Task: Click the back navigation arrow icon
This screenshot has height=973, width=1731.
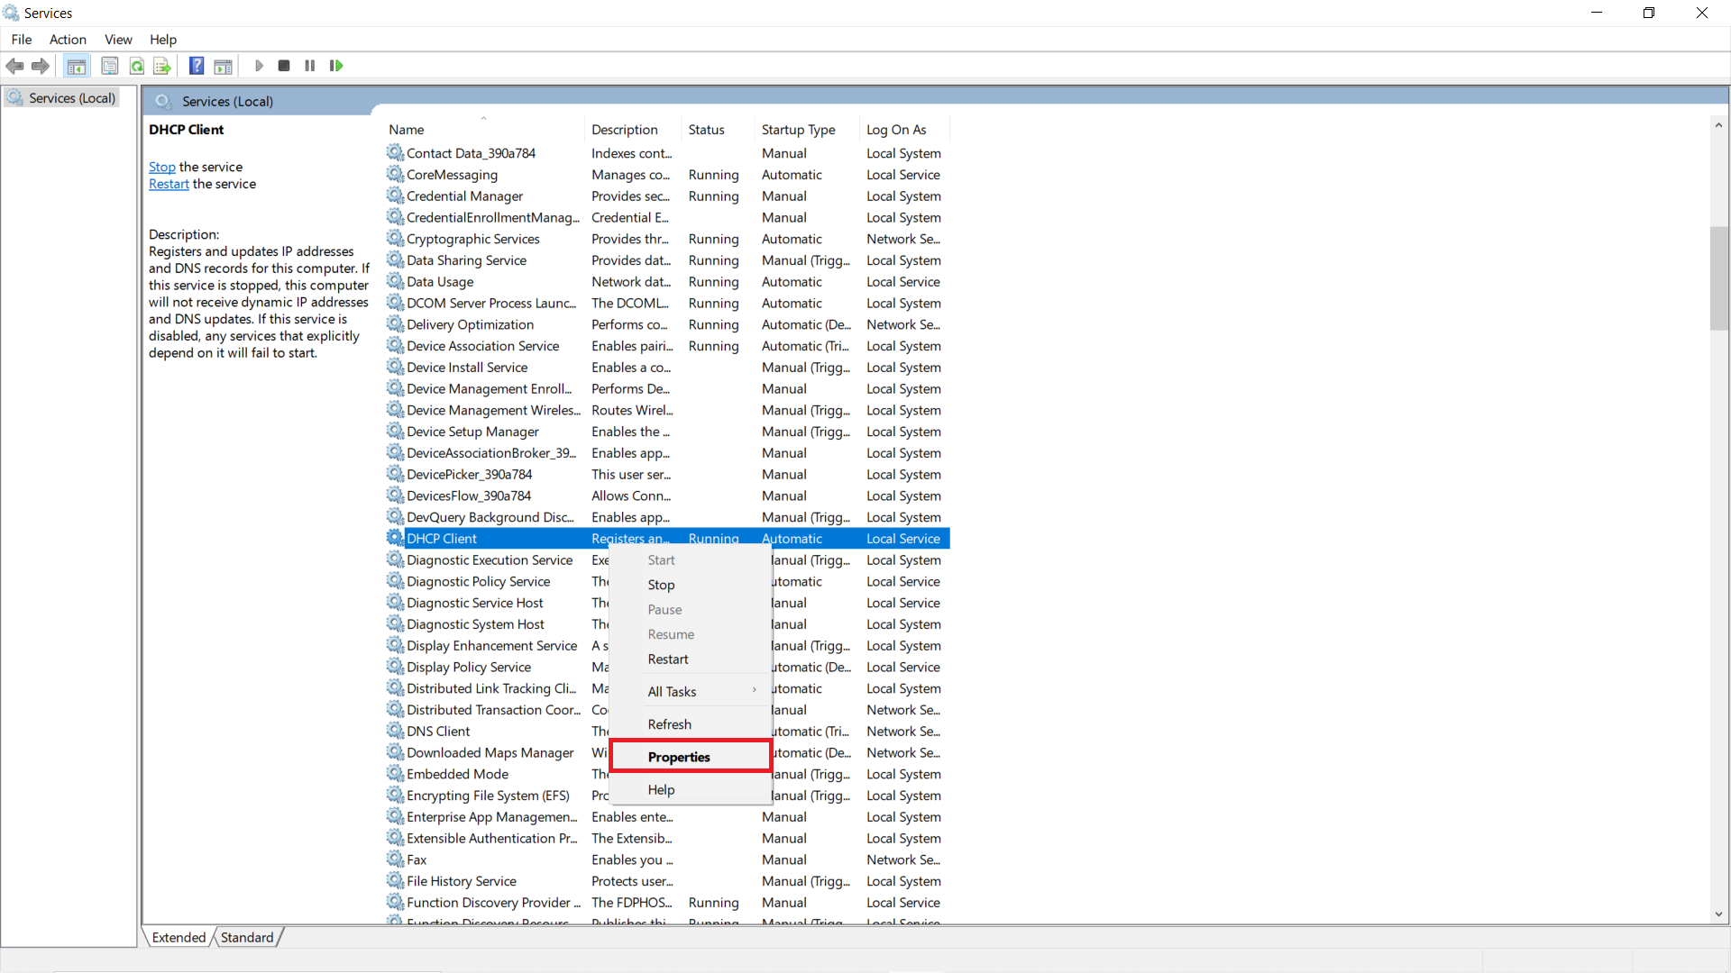Action: (x=16, y=66)
